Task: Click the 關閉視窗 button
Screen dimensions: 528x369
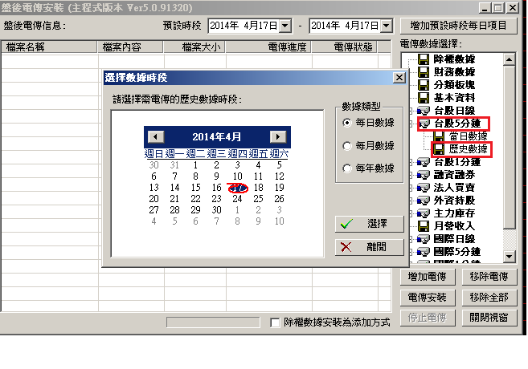Action: 489,318
